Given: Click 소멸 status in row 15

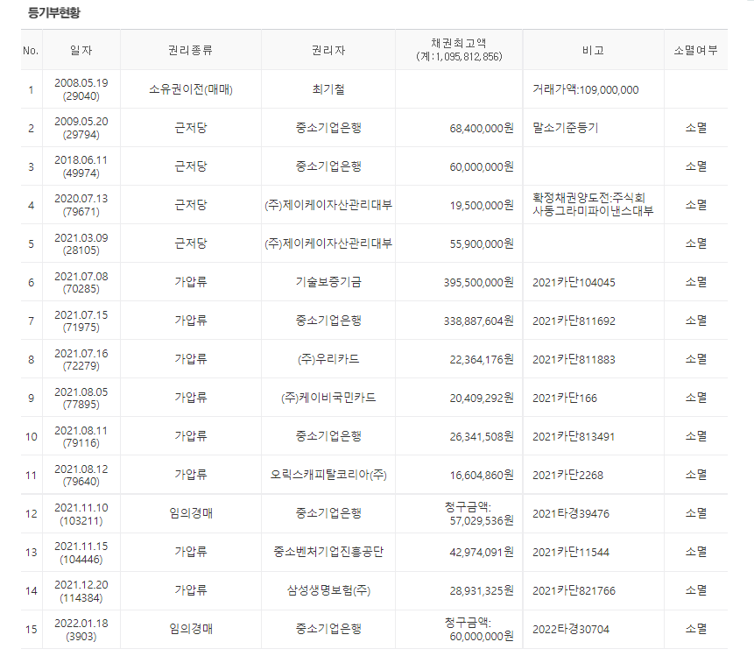Looking at the screenshot, I should tap(695, 629).
